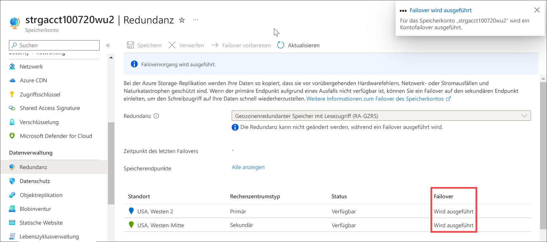Click the USA, Westen 2 row text
The width and height of the screenshot is (547, 242).
155,211
